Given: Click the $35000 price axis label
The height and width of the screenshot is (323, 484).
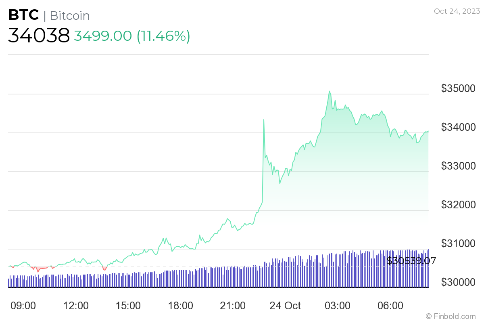Looking at the screenshot, I should click(x=458, y=88).
